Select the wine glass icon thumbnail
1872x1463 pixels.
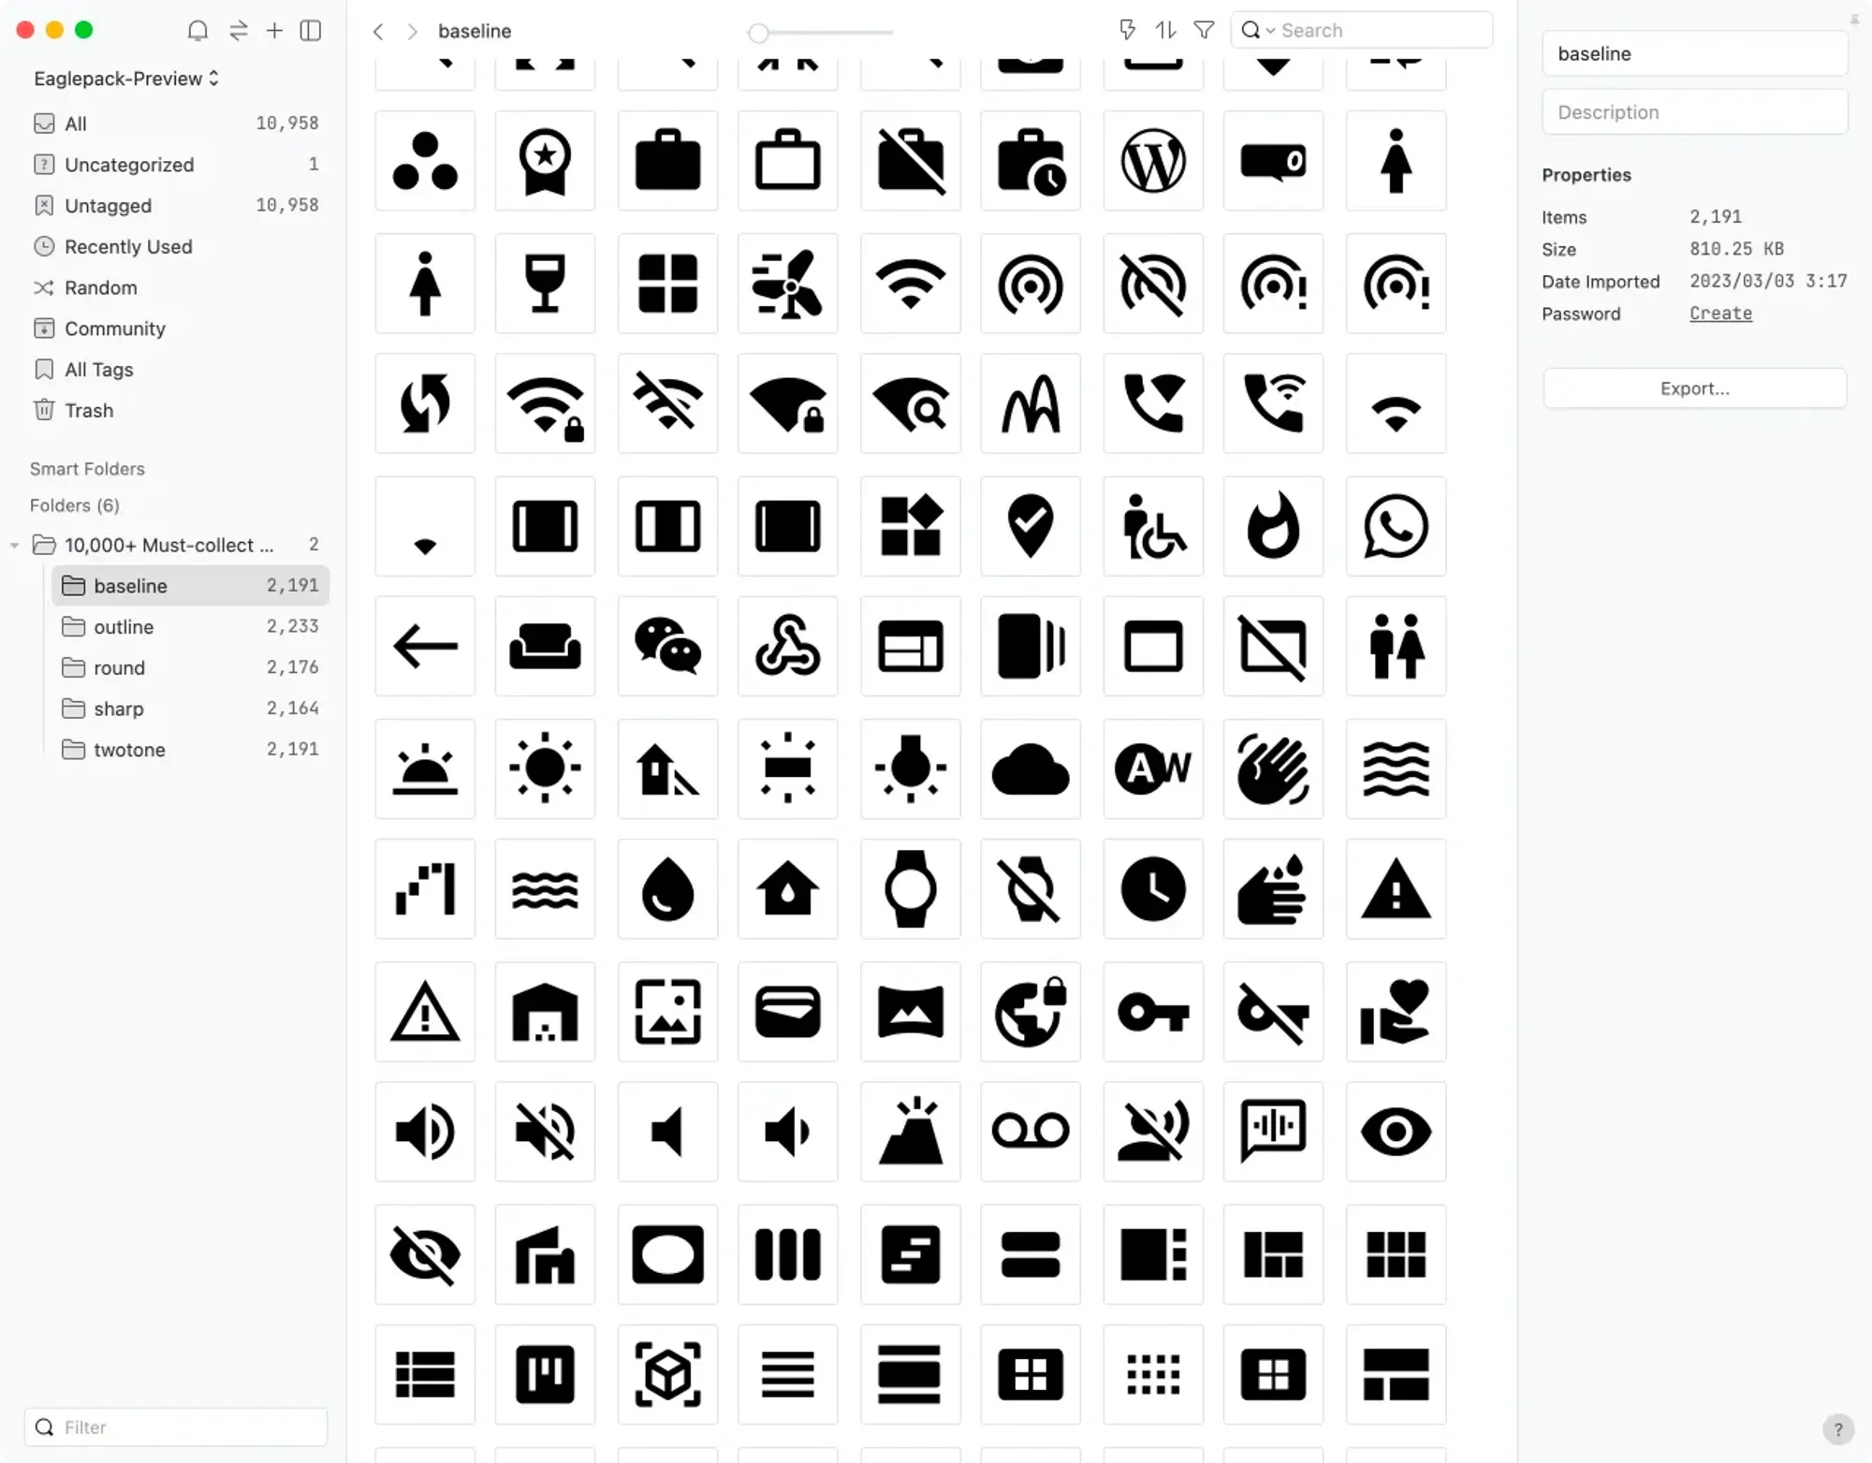(545, 284)
